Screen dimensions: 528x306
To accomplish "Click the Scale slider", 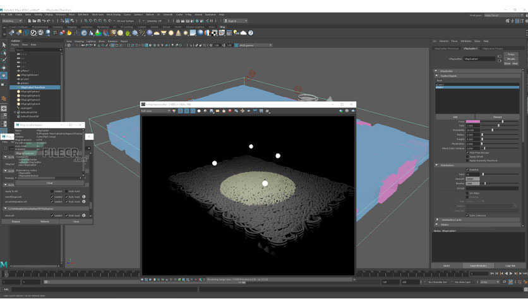I will click(x=500, y=125).
